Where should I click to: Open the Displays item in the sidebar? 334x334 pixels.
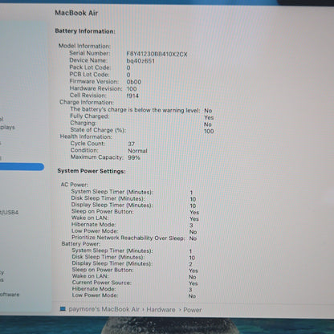click(7, 127)
